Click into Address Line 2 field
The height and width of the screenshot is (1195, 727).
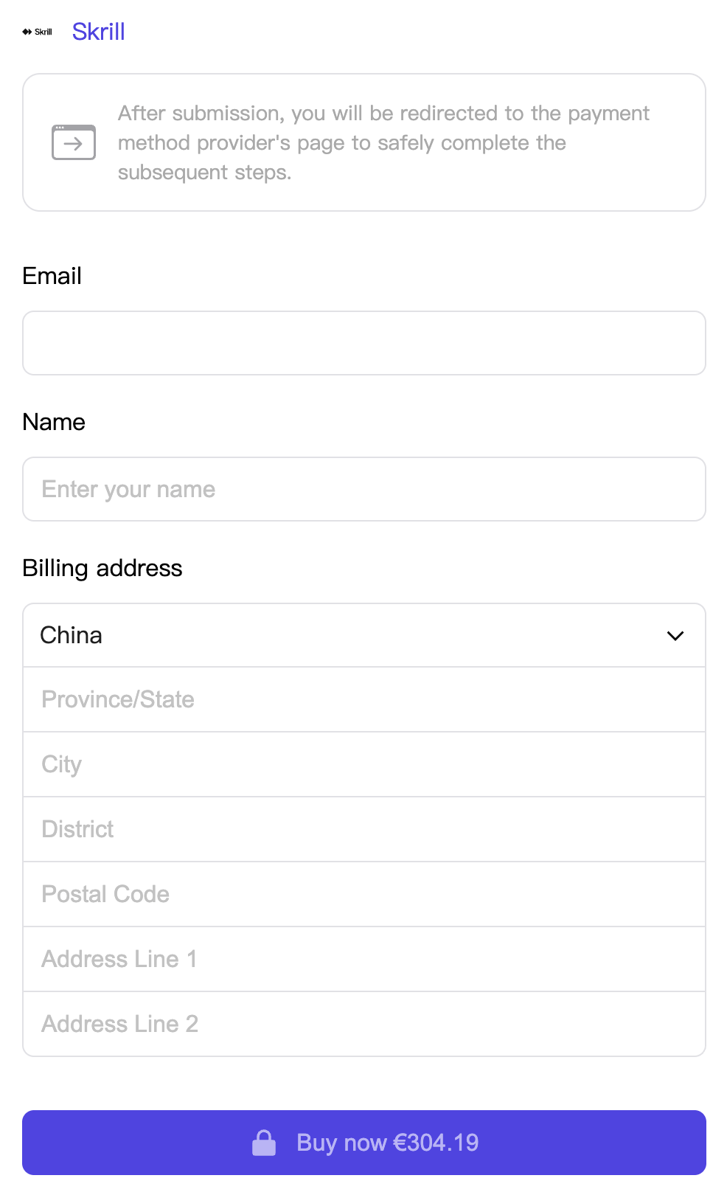pos(364,1024)
